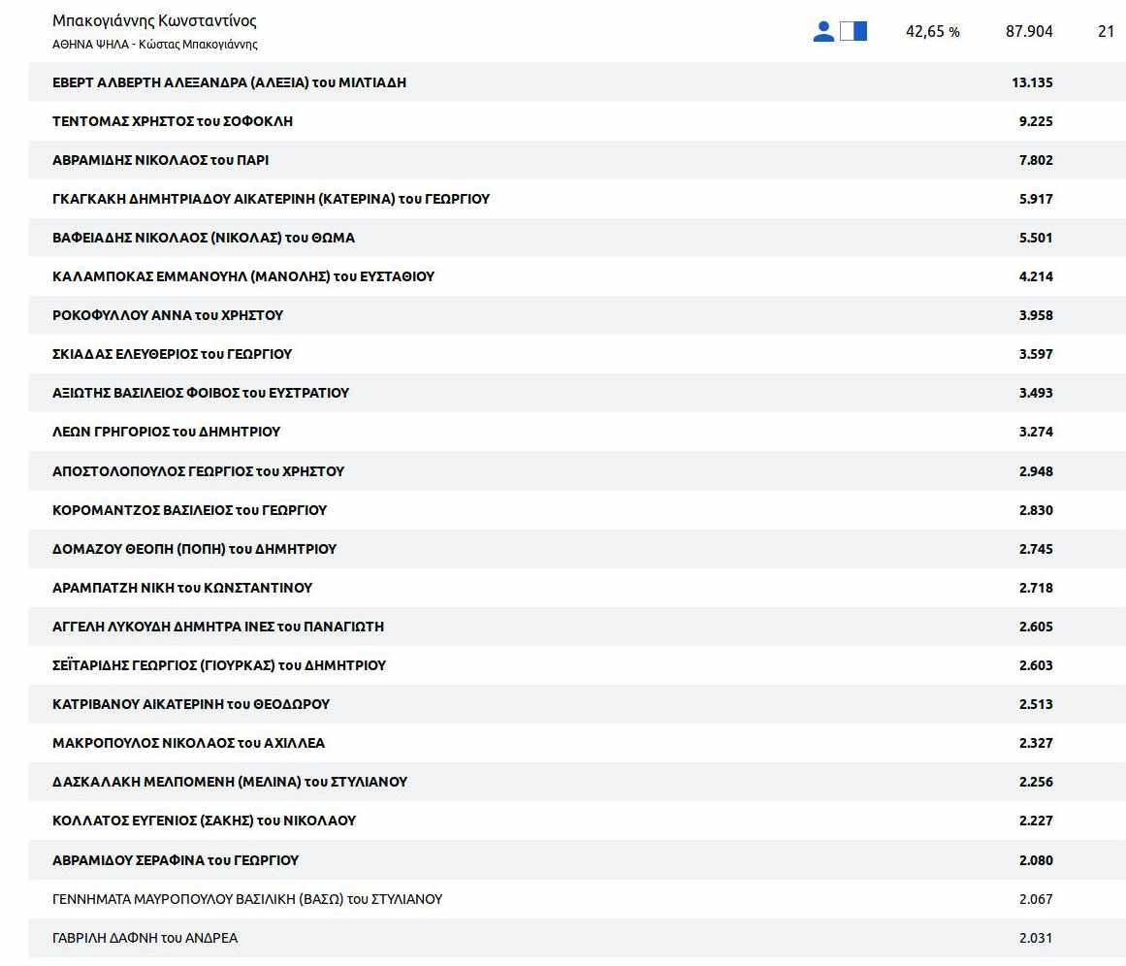The width and height of the screenshot is (1126, 966).
Task: Click the seats count 21
Action: (1106, 32)
